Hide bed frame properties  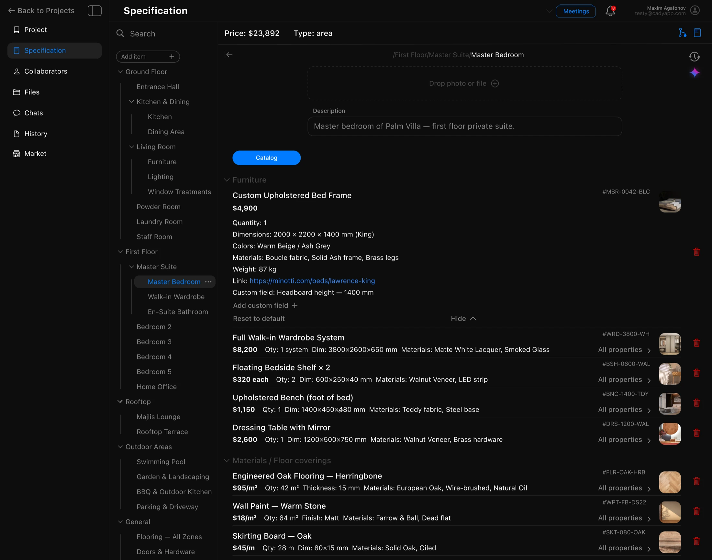click(x=463, y=319)
